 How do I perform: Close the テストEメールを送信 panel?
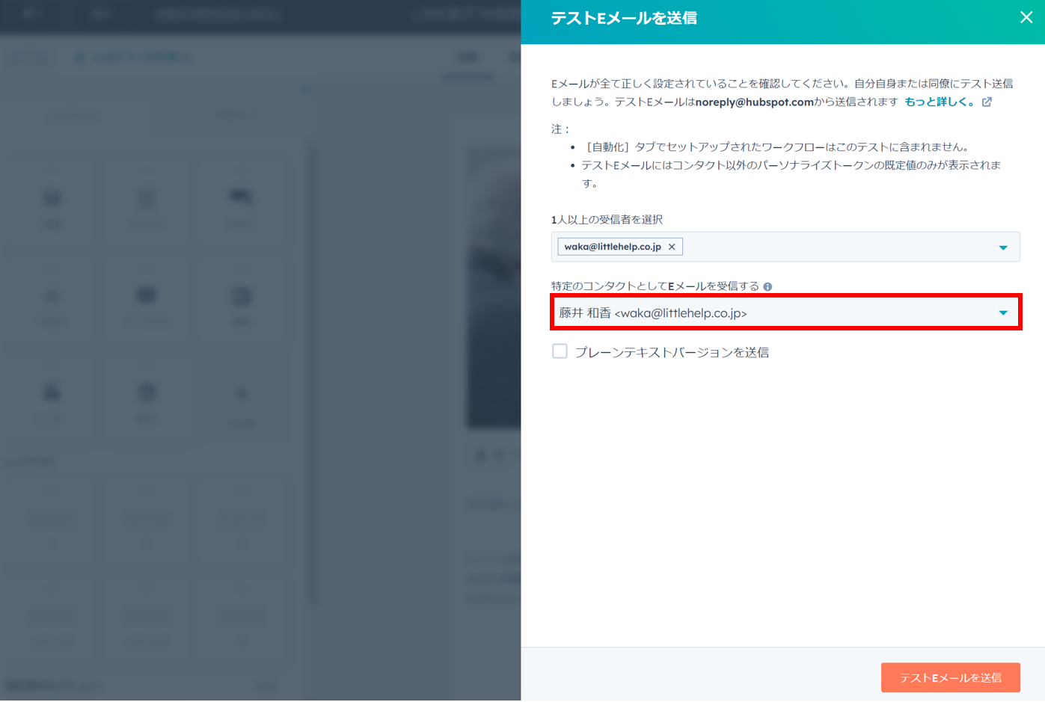1026,17
